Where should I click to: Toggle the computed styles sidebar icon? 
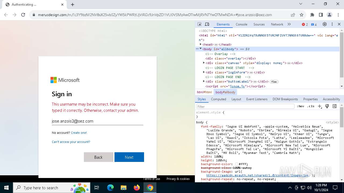tap(335, 106)
